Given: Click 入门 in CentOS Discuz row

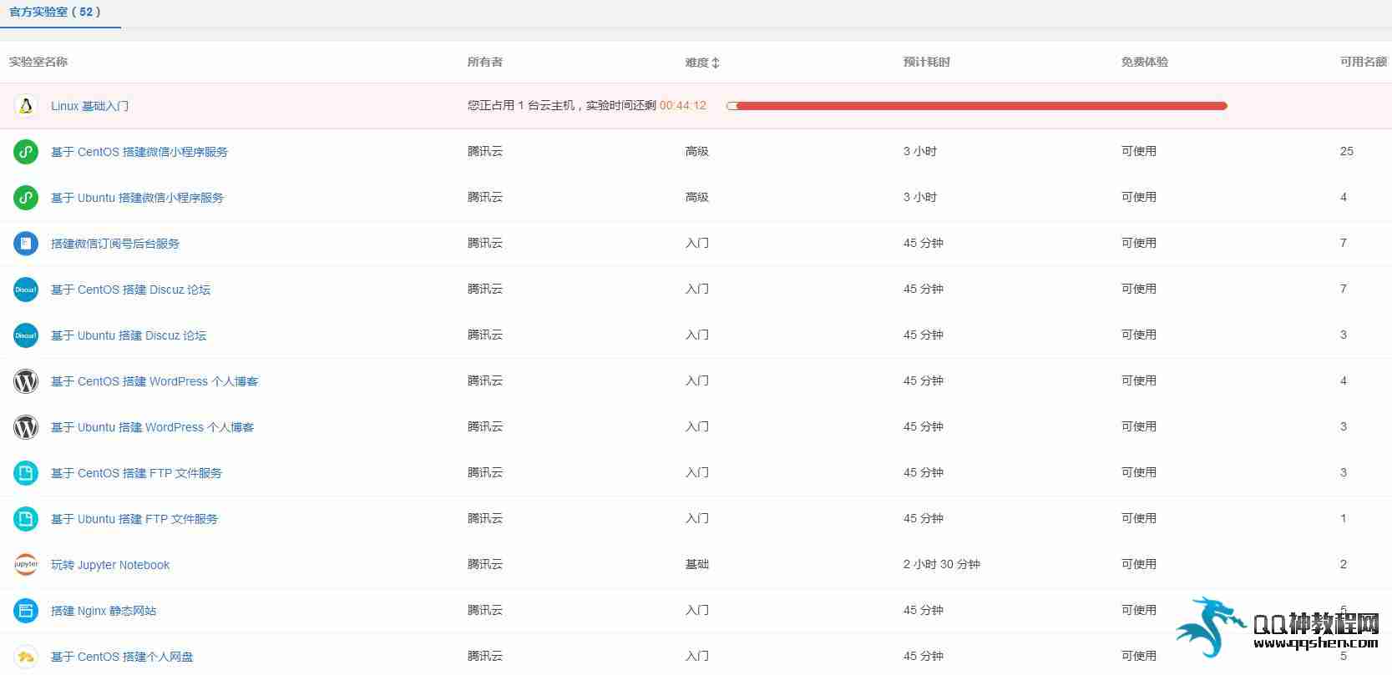Looking at the screenshot, I should [x=697, y=289].
